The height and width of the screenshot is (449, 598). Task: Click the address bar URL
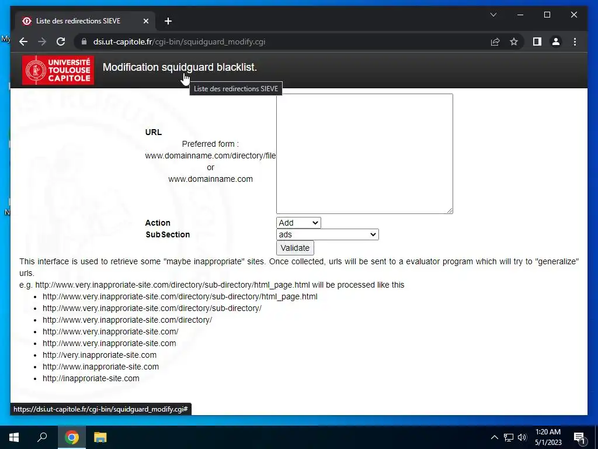(179, 42)
